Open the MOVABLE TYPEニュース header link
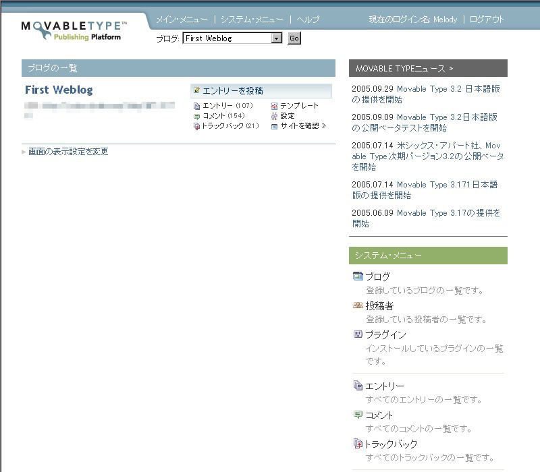540x472 pixels. coord(404,69)
